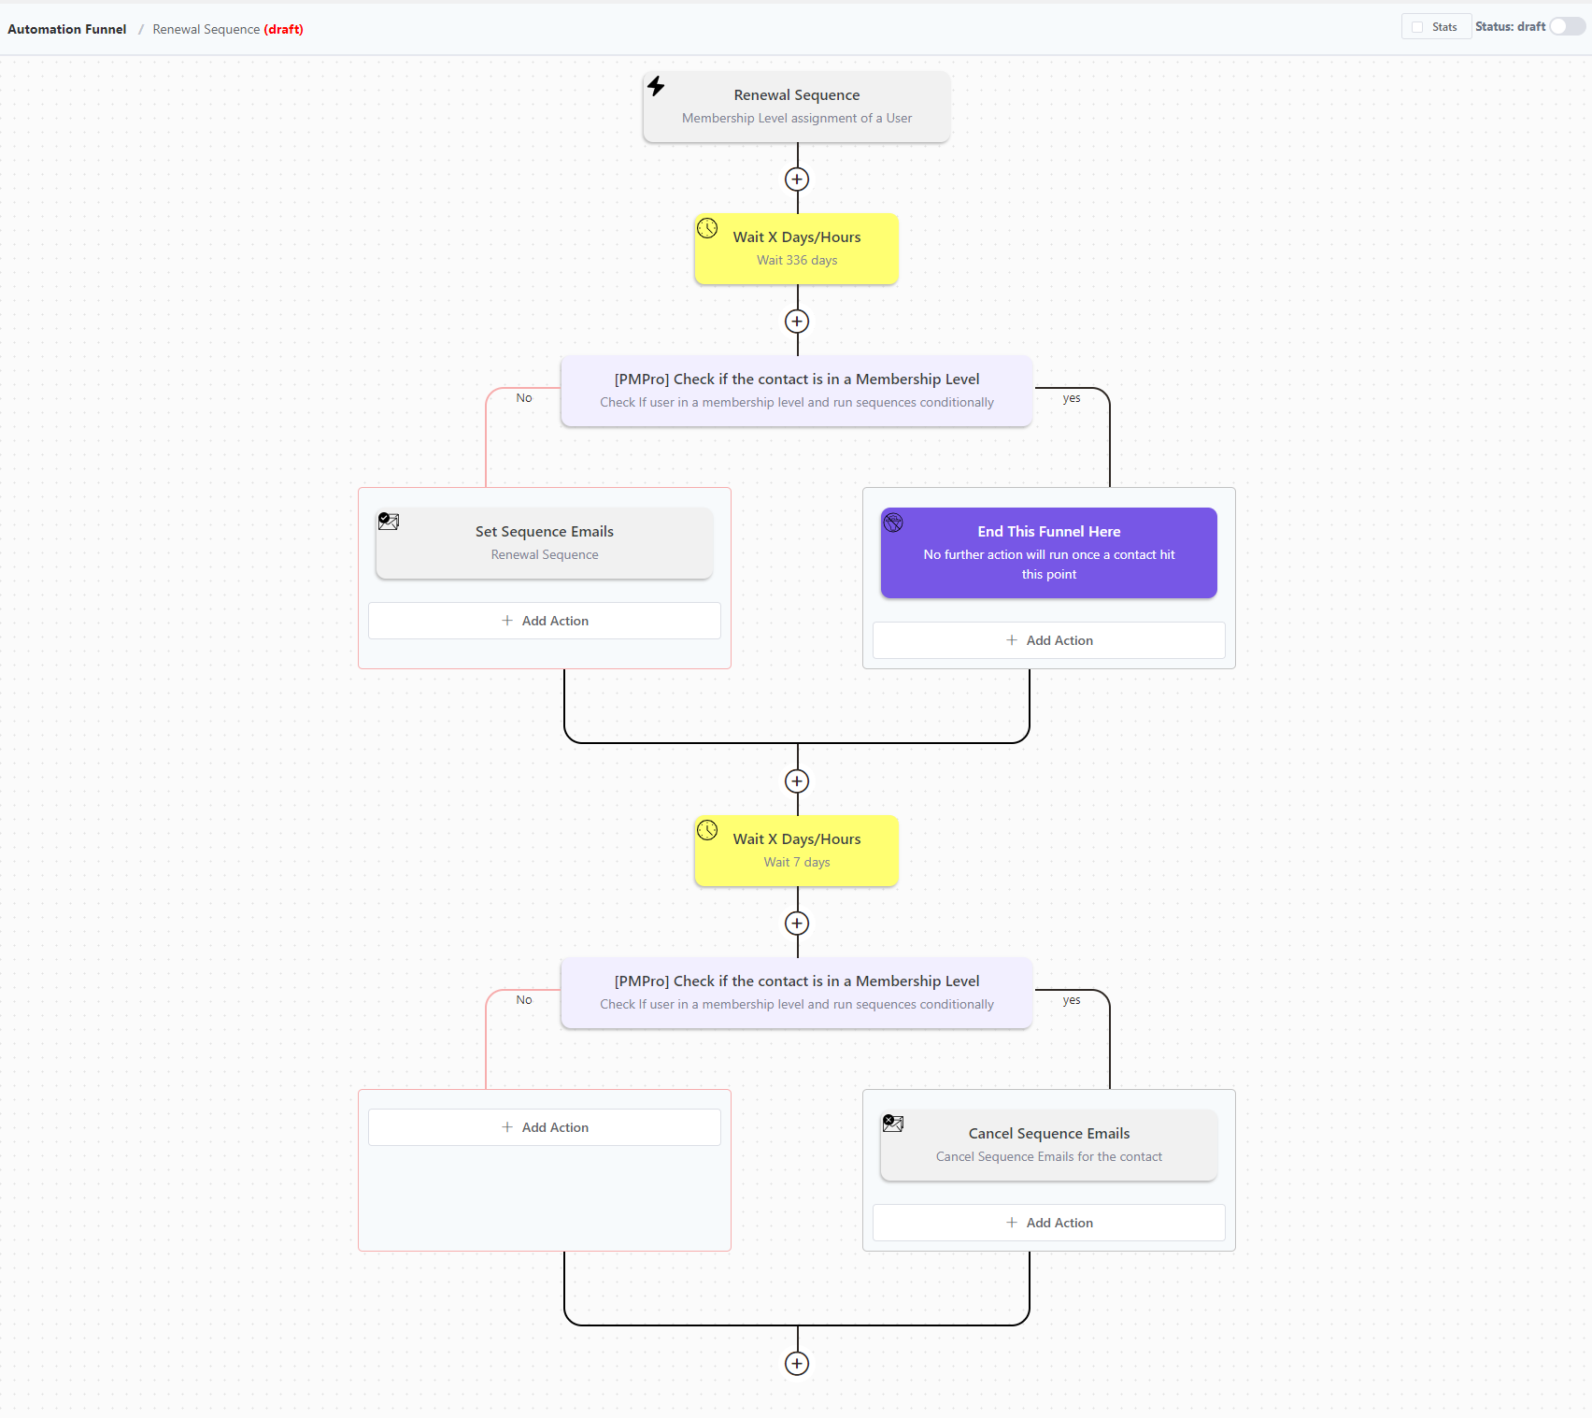
Task: Click the email icon on Cancel Sequence Emails
Action: click(x=893, y=1124)
